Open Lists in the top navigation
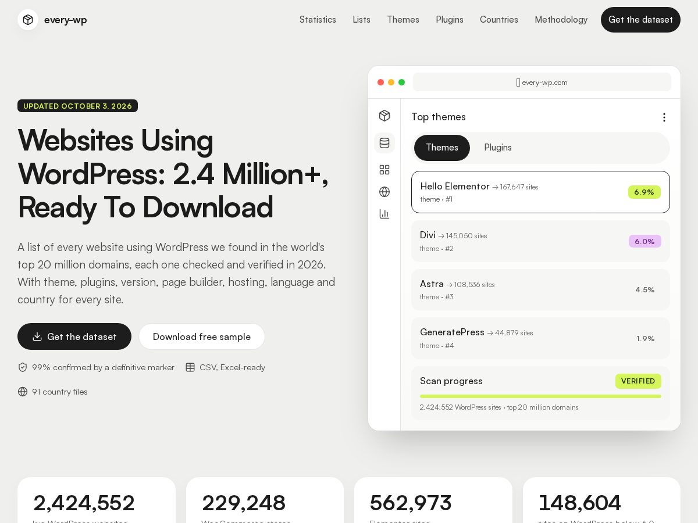 point(361,20)
